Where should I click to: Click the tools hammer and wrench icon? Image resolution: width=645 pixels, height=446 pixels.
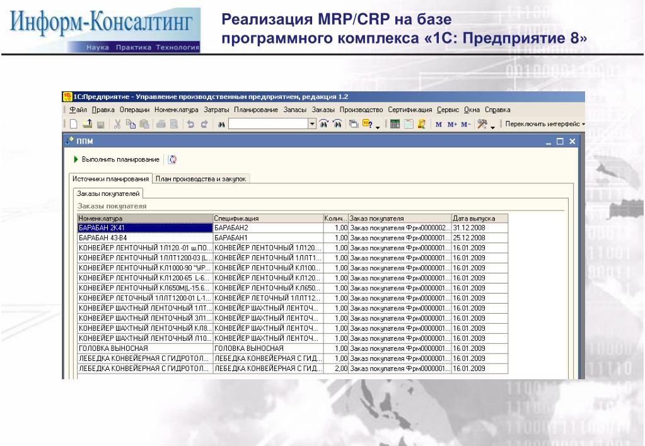482,123
